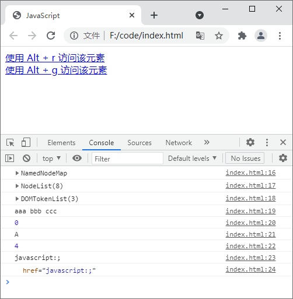Expand the NodeList(8) entry
This screenshot has height=299, width=293.
[17, 186]
